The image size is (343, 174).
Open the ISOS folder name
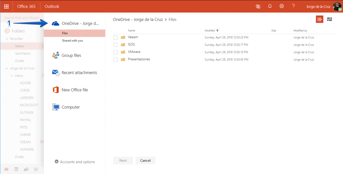pyautogui.click(x=131, y=45)
